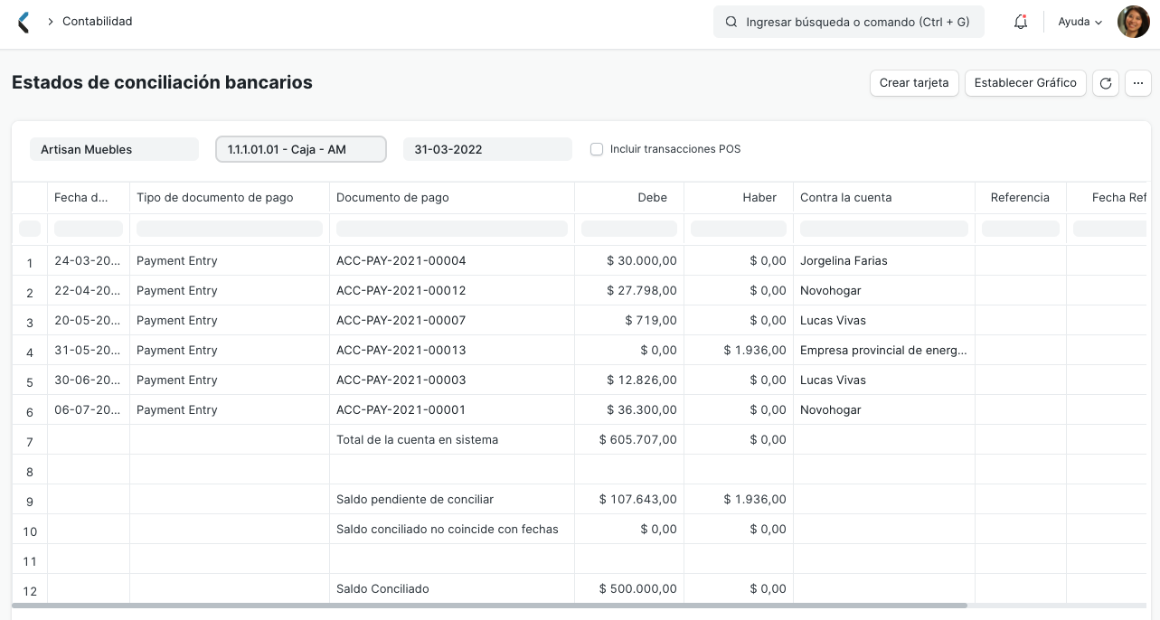Open the Ayuda dropdown
The image size is (1160, 620).
pyautogui.click(x=1080, y=22)
